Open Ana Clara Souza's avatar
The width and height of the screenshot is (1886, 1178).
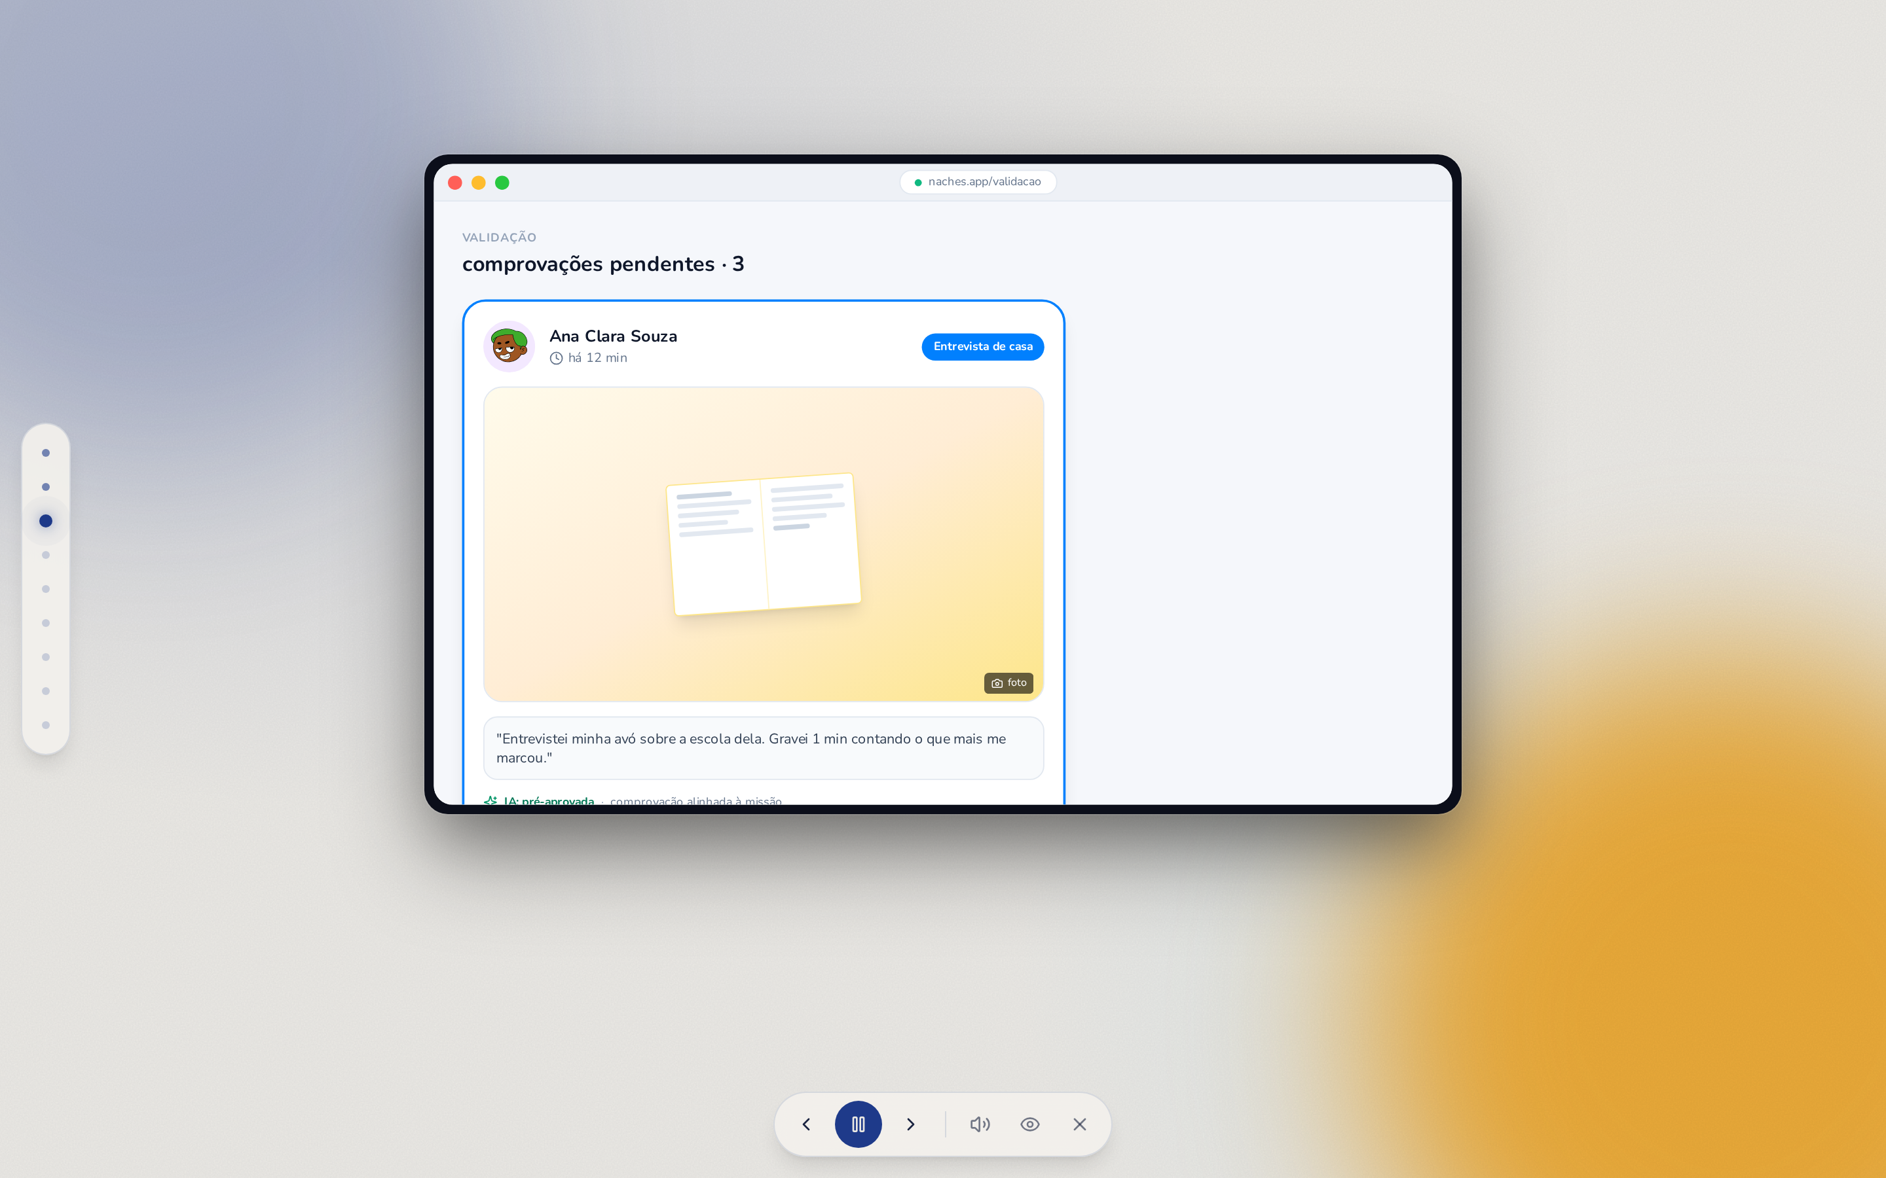tap(509, 346)
